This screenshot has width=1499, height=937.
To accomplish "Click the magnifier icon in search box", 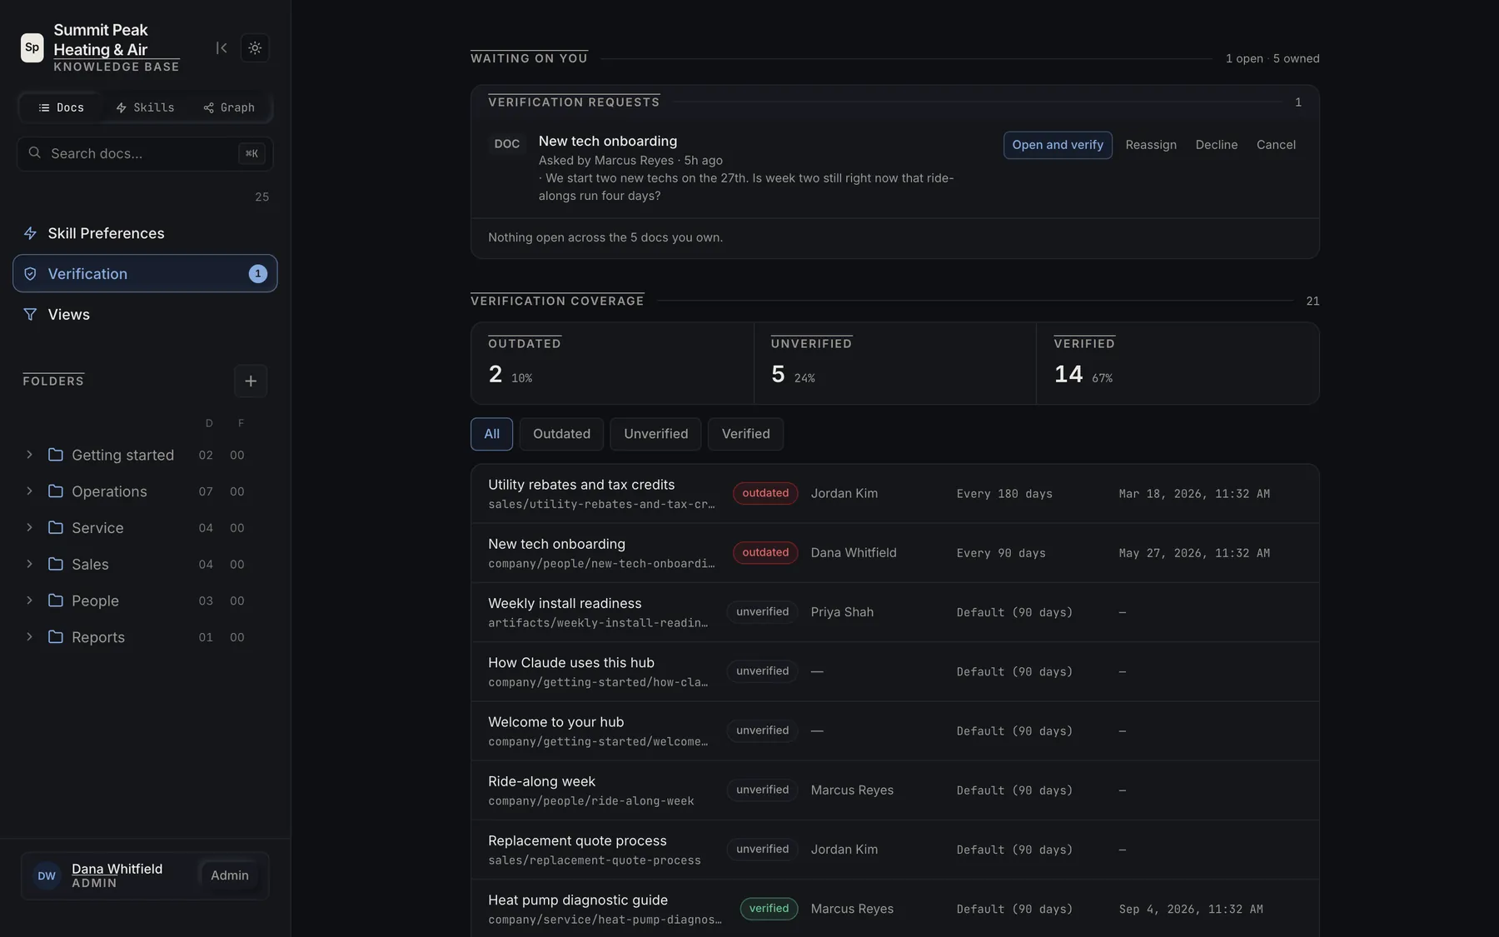I will tap(35, 152).
